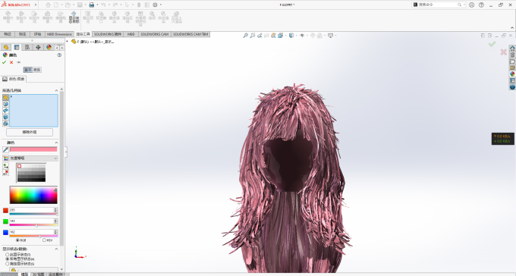The width and height of the screenshot is (516, 276).
Task: Select bodies filter icon in geometry list
Action: coord(5,117)
